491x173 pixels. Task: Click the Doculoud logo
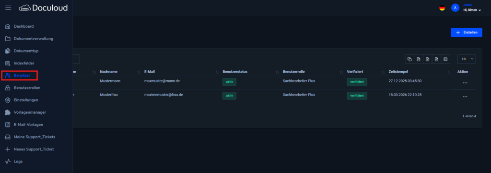[43, 8]
